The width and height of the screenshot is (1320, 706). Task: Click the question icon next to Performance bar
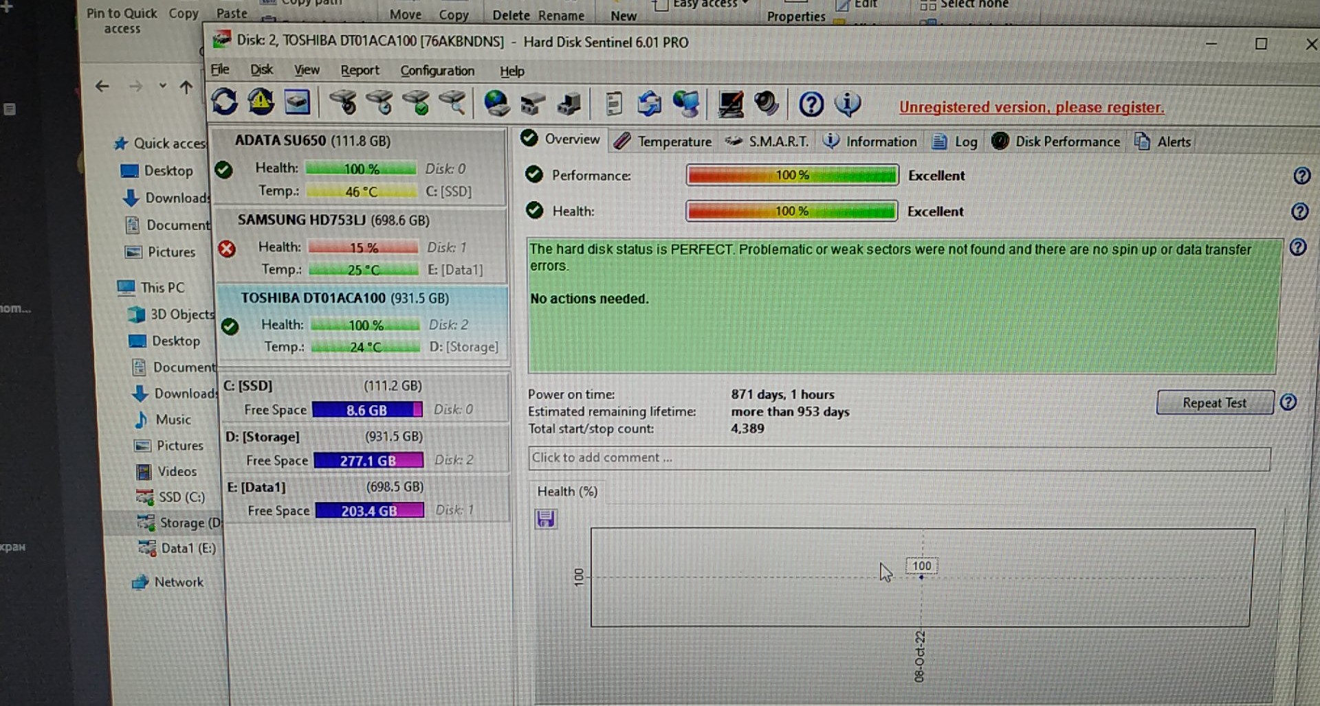click(1301, 176)
